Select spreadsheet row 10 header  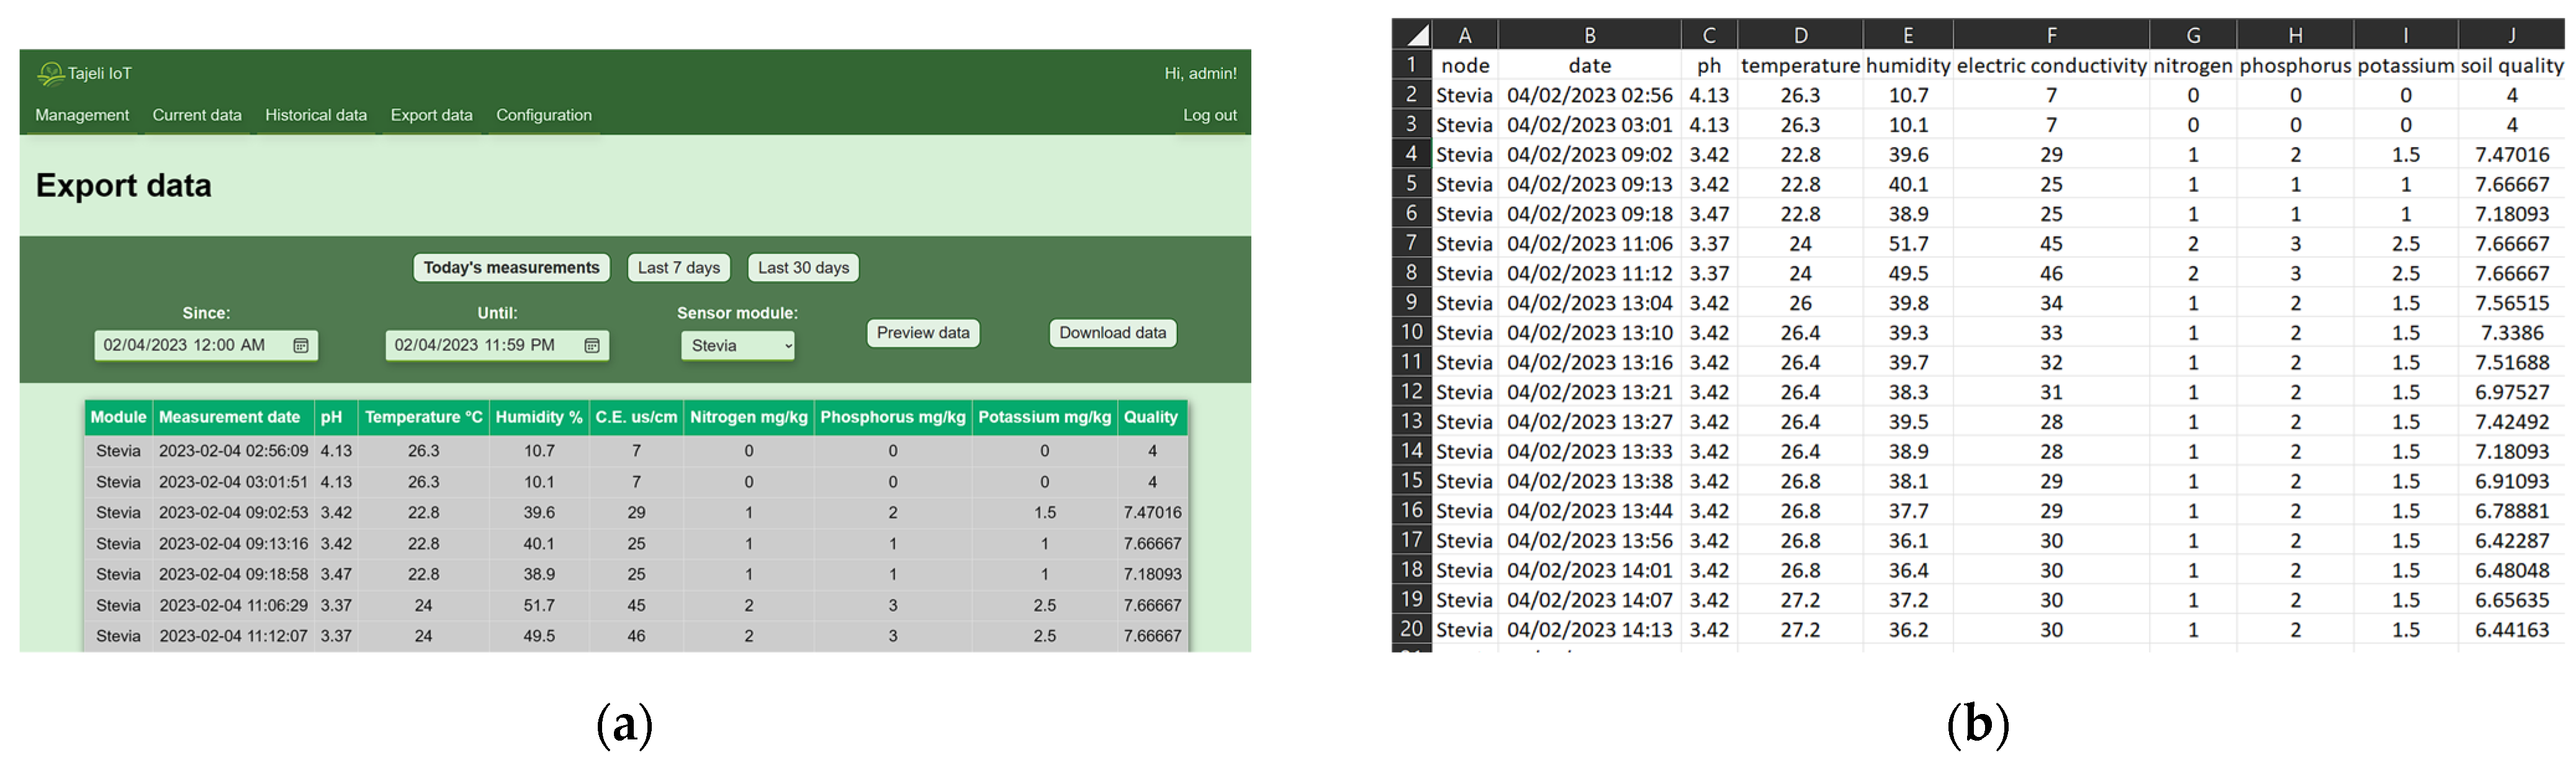[x=1411, y=332]
